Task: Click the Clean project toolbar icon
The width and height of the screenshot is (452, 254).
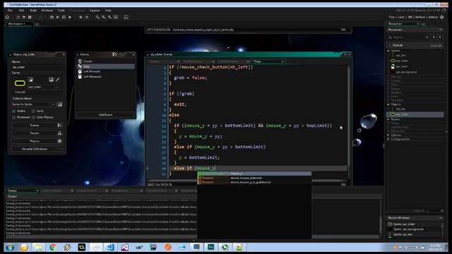Action: (70, 17)
